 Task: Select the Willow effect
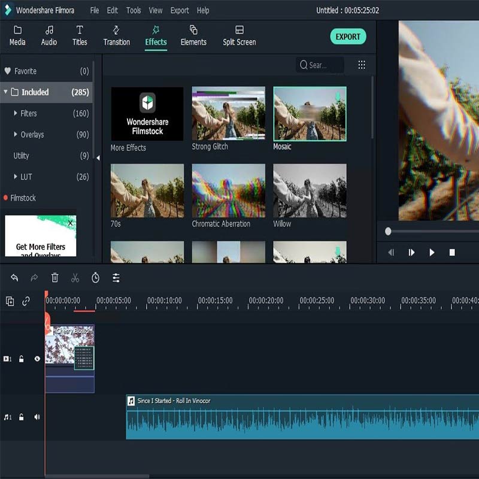(x=310, y=190)
